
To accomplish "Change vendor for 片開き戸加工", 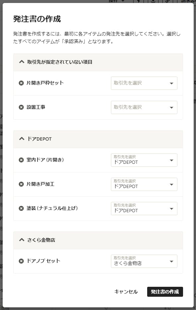I will (144, 184).
